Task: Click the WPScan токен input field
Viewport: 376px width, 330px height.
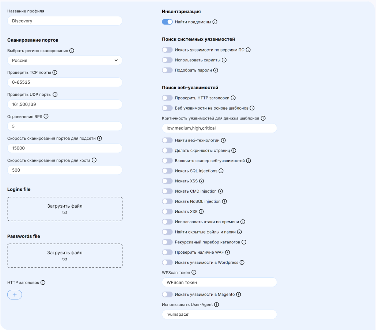Action: coord(219,282)
